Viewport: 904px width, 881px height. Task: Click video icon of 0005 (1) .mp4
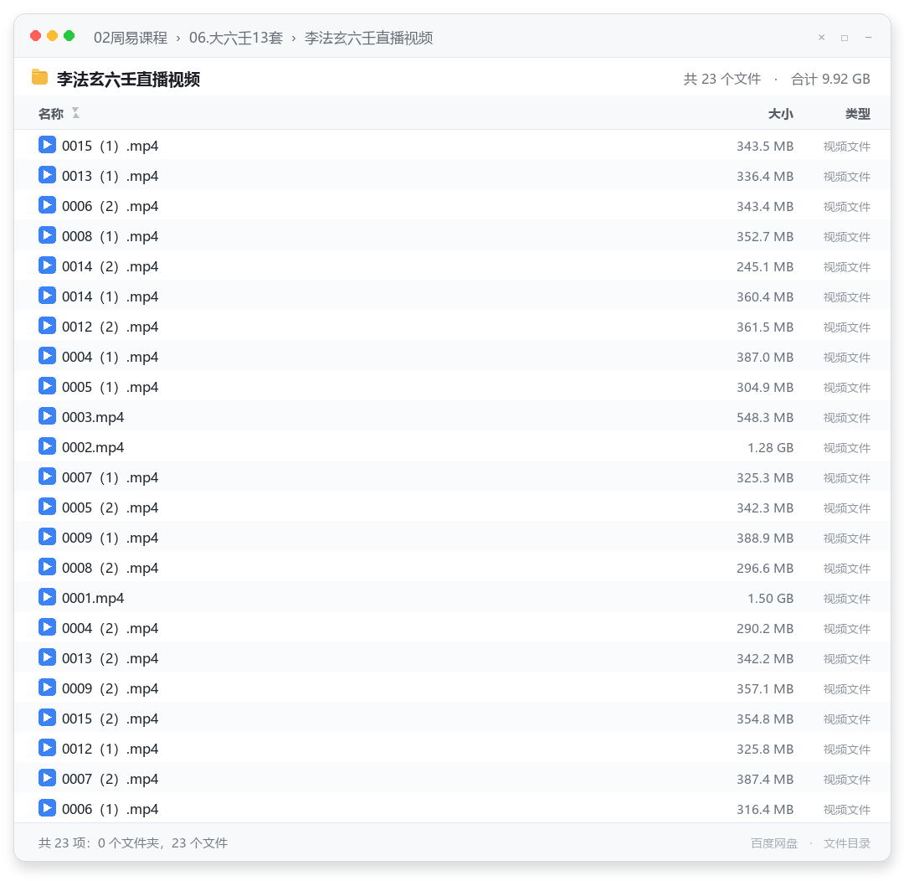[x=47, y=386]
